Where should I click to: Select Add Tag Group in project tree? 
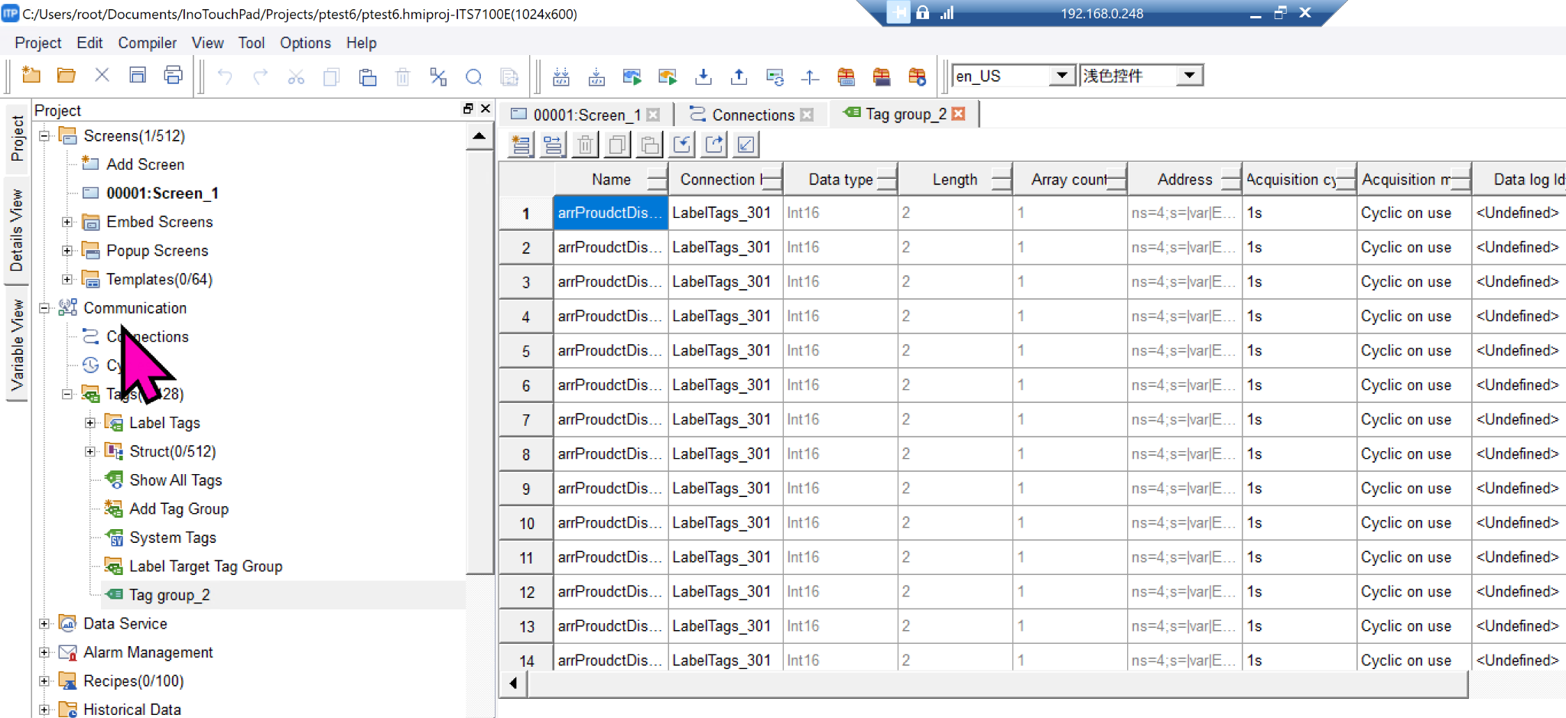click(x=178, y=509)
